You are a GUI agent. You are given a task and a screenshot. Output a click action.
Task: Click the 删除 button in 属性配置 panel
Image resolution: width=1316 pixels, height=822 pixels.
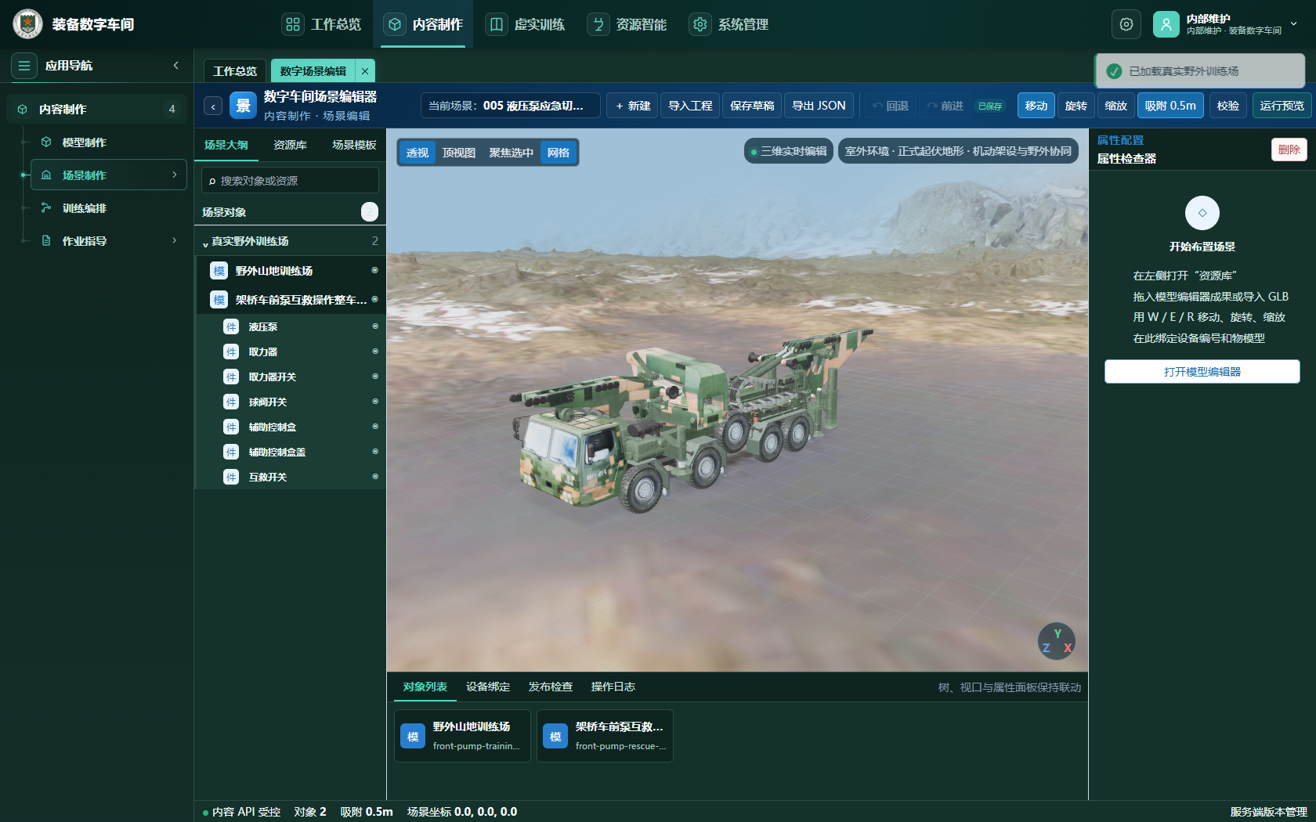pos(1289,150)
